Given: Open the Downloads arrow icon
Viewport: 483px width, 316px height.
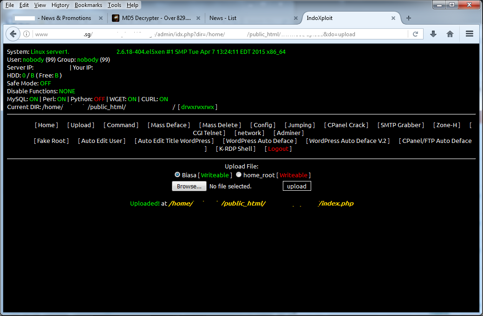Looking at the screenshot, I should [433, 33].
